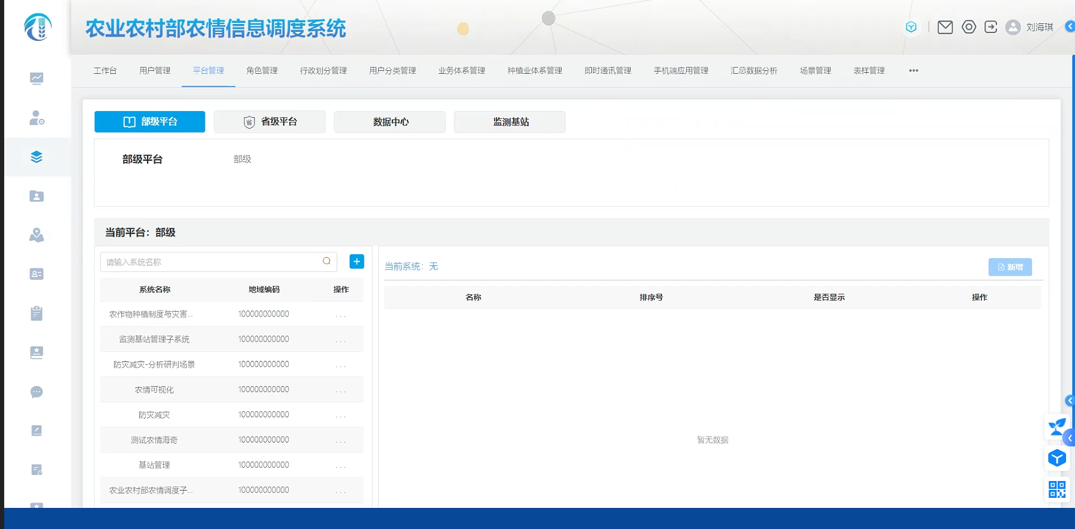Open actions dots for 防灾减灾-分析研判场景 row
This screenshot has width=1075, height=529.
click(341, 365)
